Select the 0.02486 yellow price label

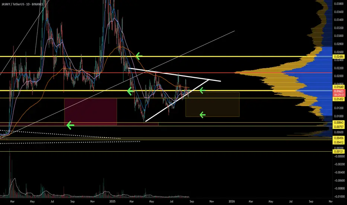339,57
